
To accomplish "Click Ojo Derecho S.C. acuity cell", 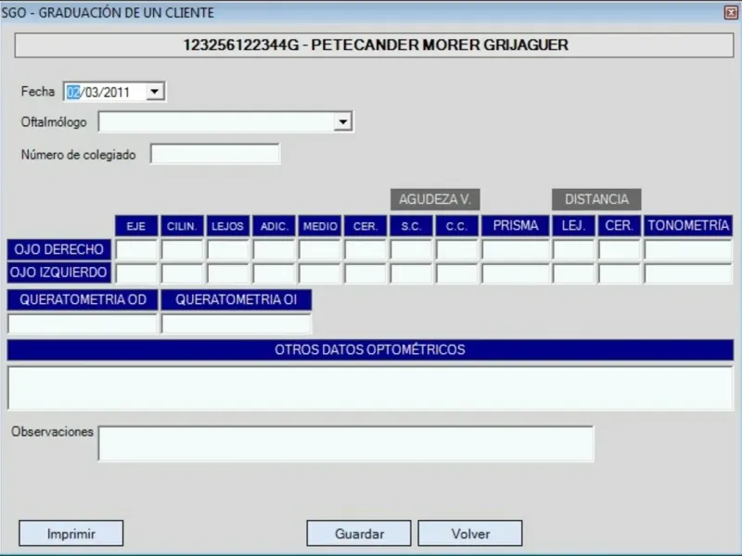I will (411, 249).
